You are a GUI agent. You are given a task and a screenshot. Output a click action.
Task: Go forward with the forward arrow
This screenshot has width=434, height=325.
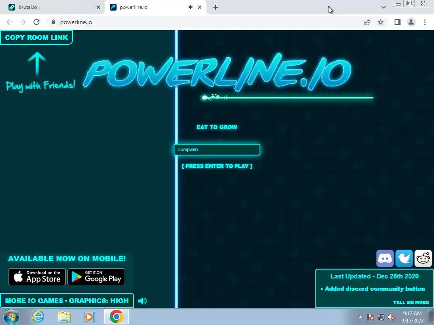pyautogui.click(x=23, y=22)
